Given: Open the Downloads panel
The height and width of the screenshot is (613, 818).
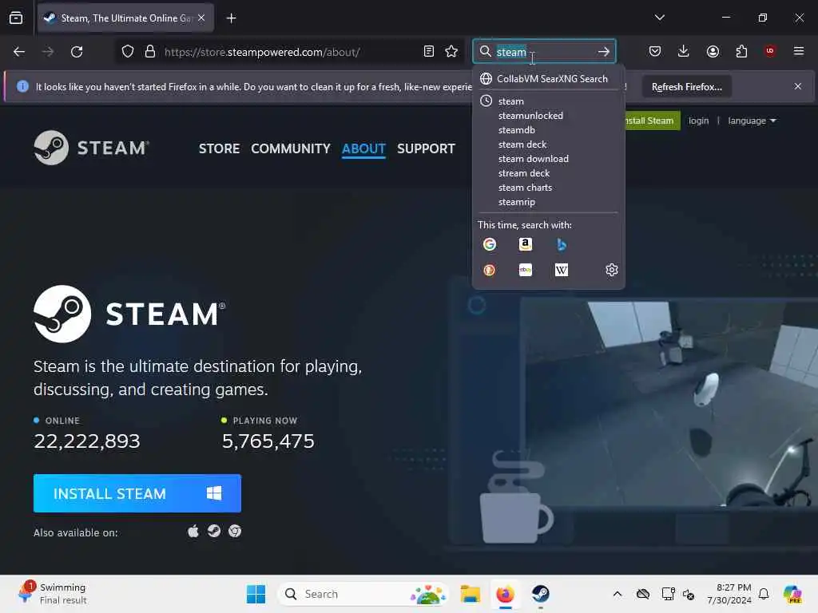Looking at the screenshot, I should click(684, 51).
